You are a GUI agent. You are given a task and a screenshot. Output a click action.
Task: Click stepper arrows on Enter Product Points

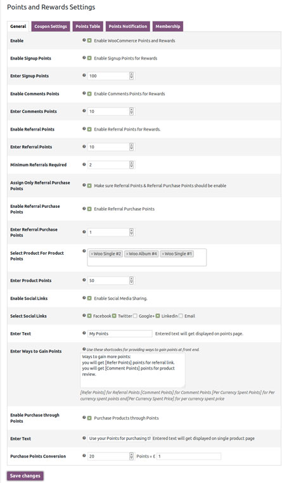(131, 280)
